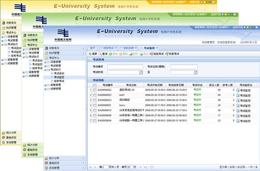The image size is (260, 171).
Task: Check the checkbox for exam EA00000025
Action: (x=95, y=95)
